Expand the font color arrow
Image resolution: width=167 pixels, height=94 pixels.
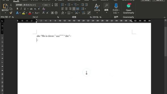(33, 13)
